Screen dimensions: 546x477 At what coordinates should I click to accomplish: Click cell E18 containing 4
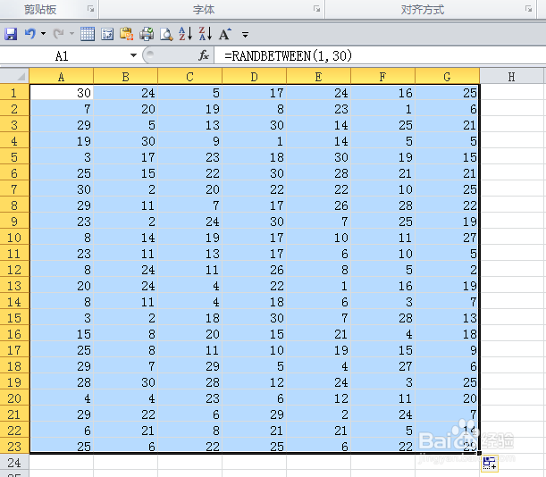pos(318,366)
